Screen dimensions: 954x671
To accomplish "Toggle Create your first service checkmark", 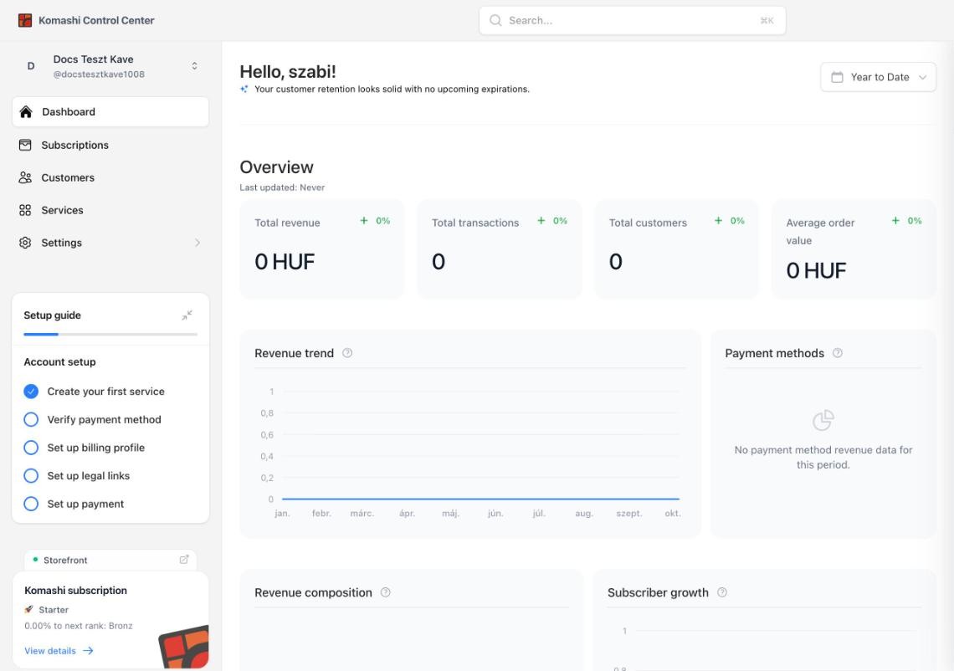I will pos(31,392).
